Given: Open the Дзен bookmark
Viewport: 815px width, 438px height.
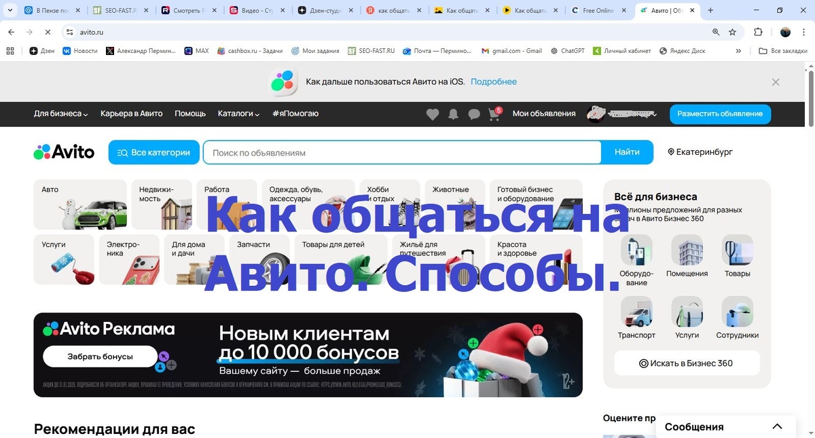Looking at the screenshot, I should point(42,50).
